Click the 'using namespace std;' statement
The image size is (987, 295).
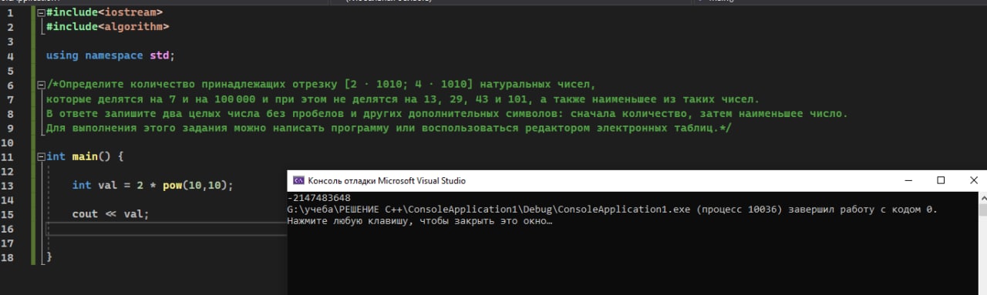tap(110, 55)
